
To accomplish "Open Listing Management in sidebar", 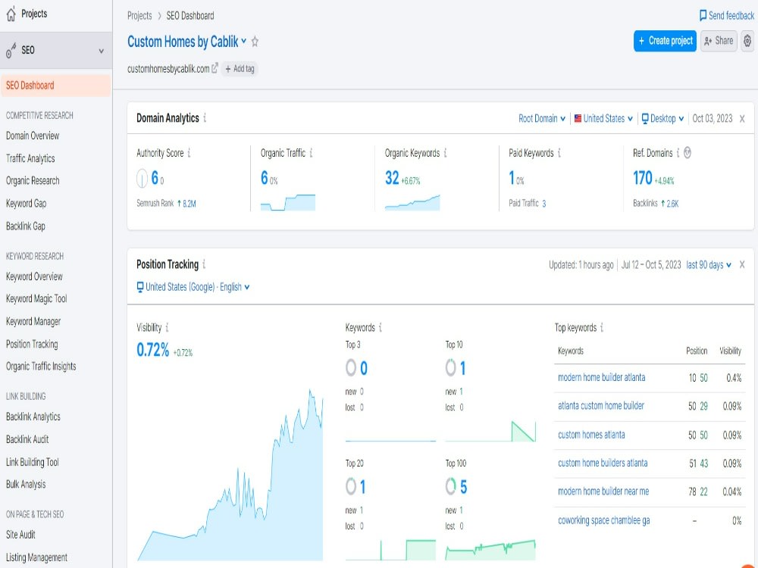I will pos(36,557).
